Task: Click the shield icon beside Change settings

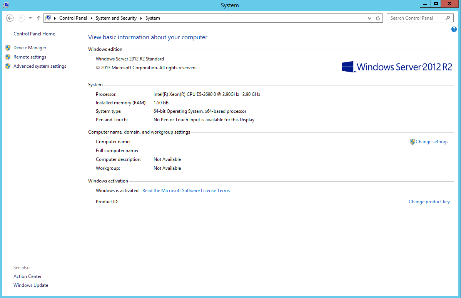Action: (x=412, y=142)
